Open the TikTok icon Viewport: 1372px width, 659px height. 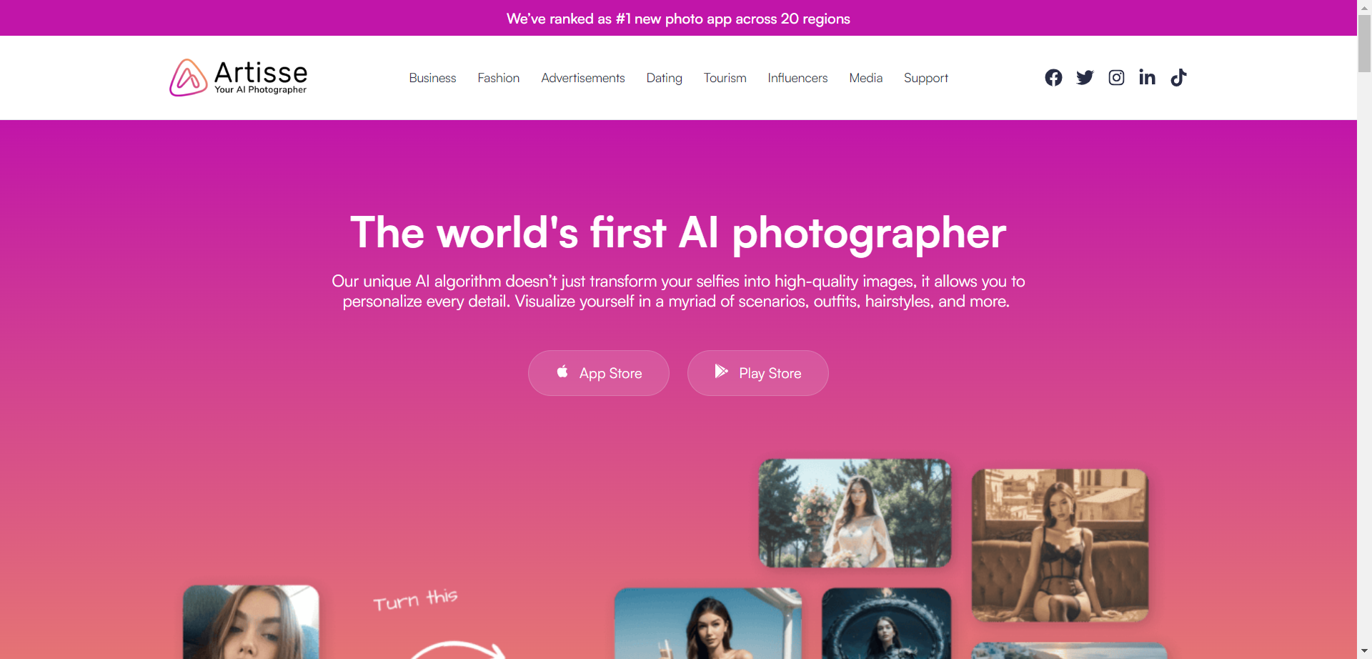(1178, 77)
